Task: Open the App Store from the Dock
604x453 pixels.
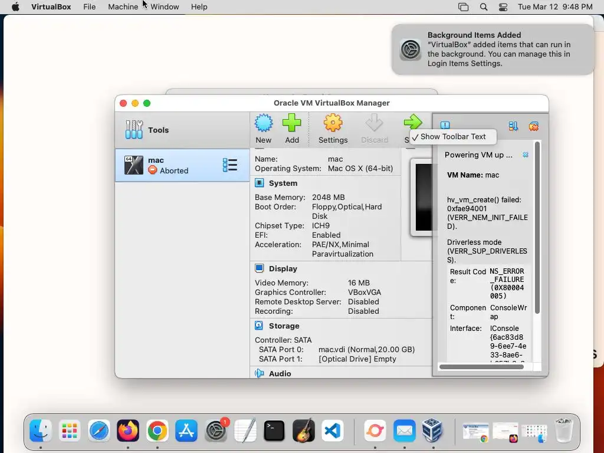Action: (186, 430)
